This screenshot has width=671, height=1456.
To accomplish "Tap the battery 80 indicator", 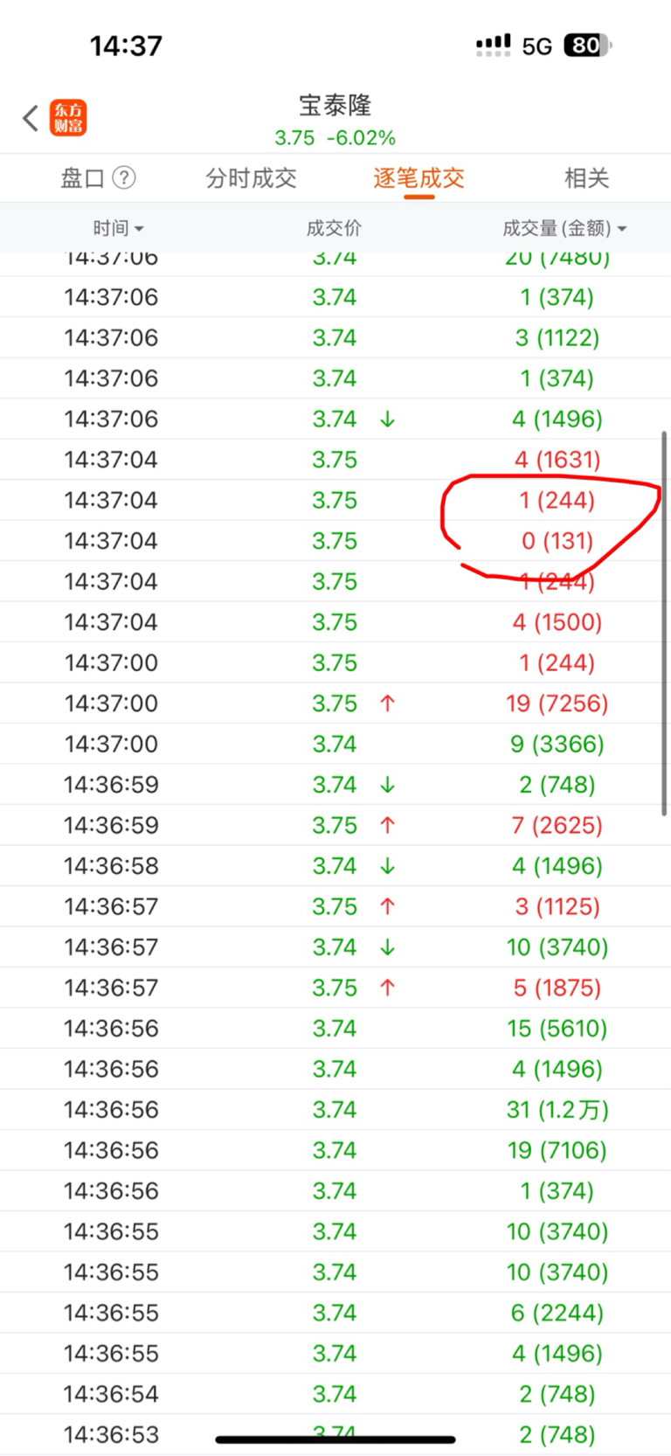I will point(588,45).
